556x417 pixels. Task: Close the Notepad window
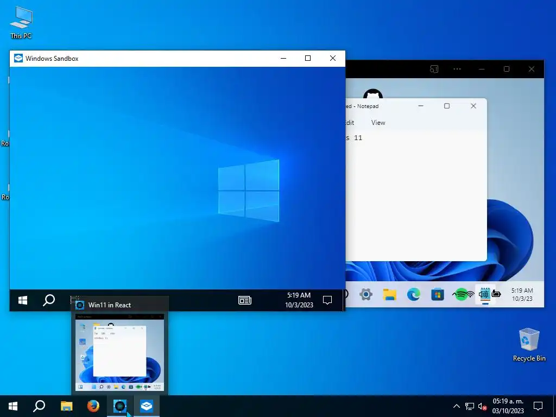[x=473, y=106]
